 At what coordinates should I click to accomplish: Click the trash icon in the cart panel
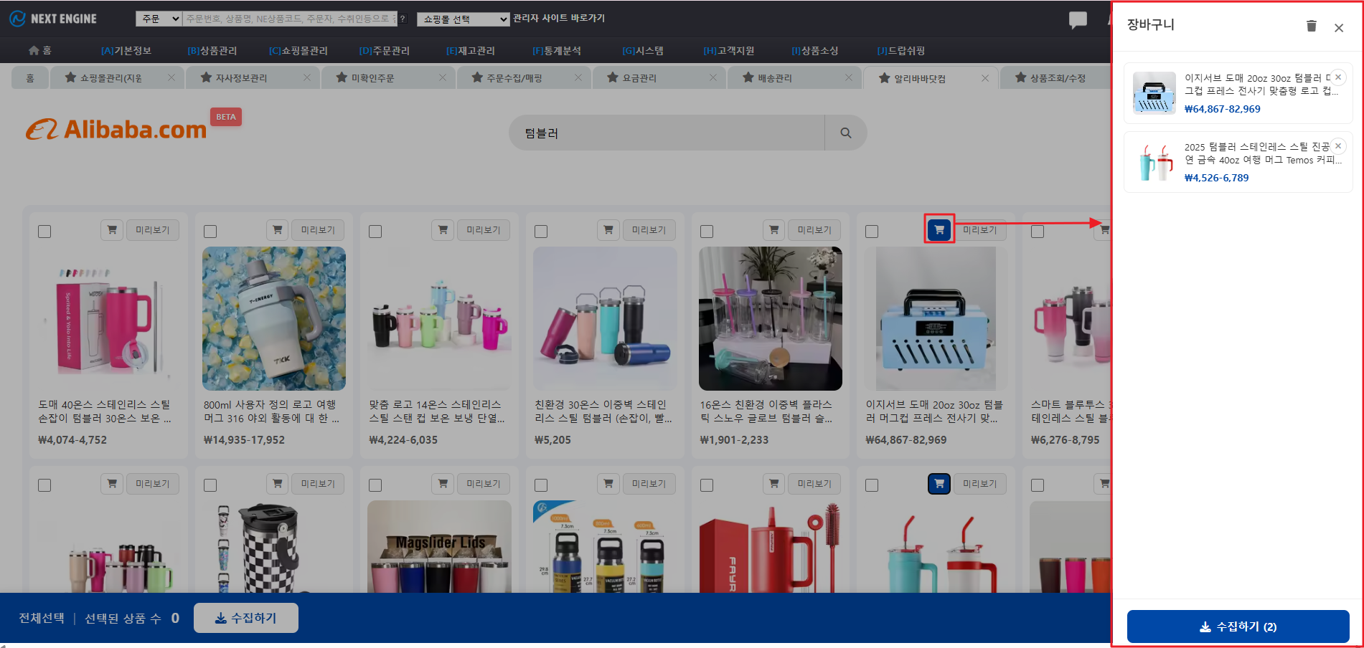[x=1311, y=27]
